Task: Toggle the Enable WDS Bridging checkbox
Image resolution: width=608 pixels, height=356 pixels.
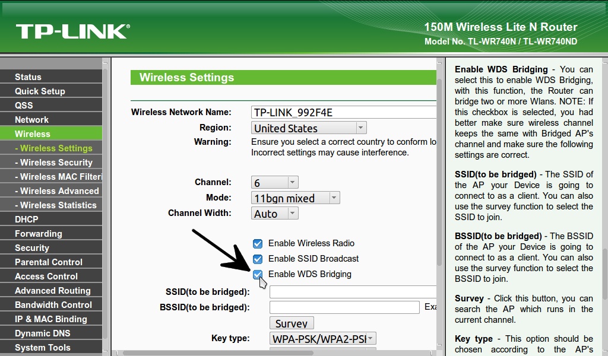Action: tap(258, 274)
